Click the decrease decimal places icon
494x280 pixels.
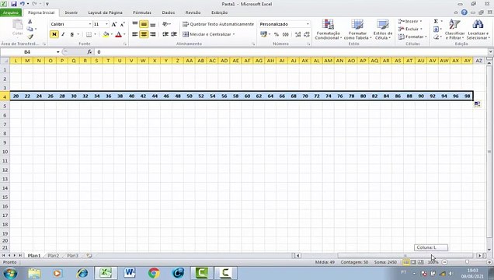click(x=307, y=34)
